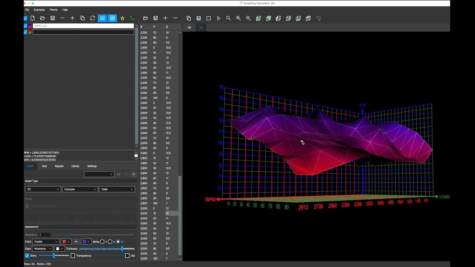Add a new equation with the plus icon
475x267 pixels.
pyautogui.click(x=72, y=18)
